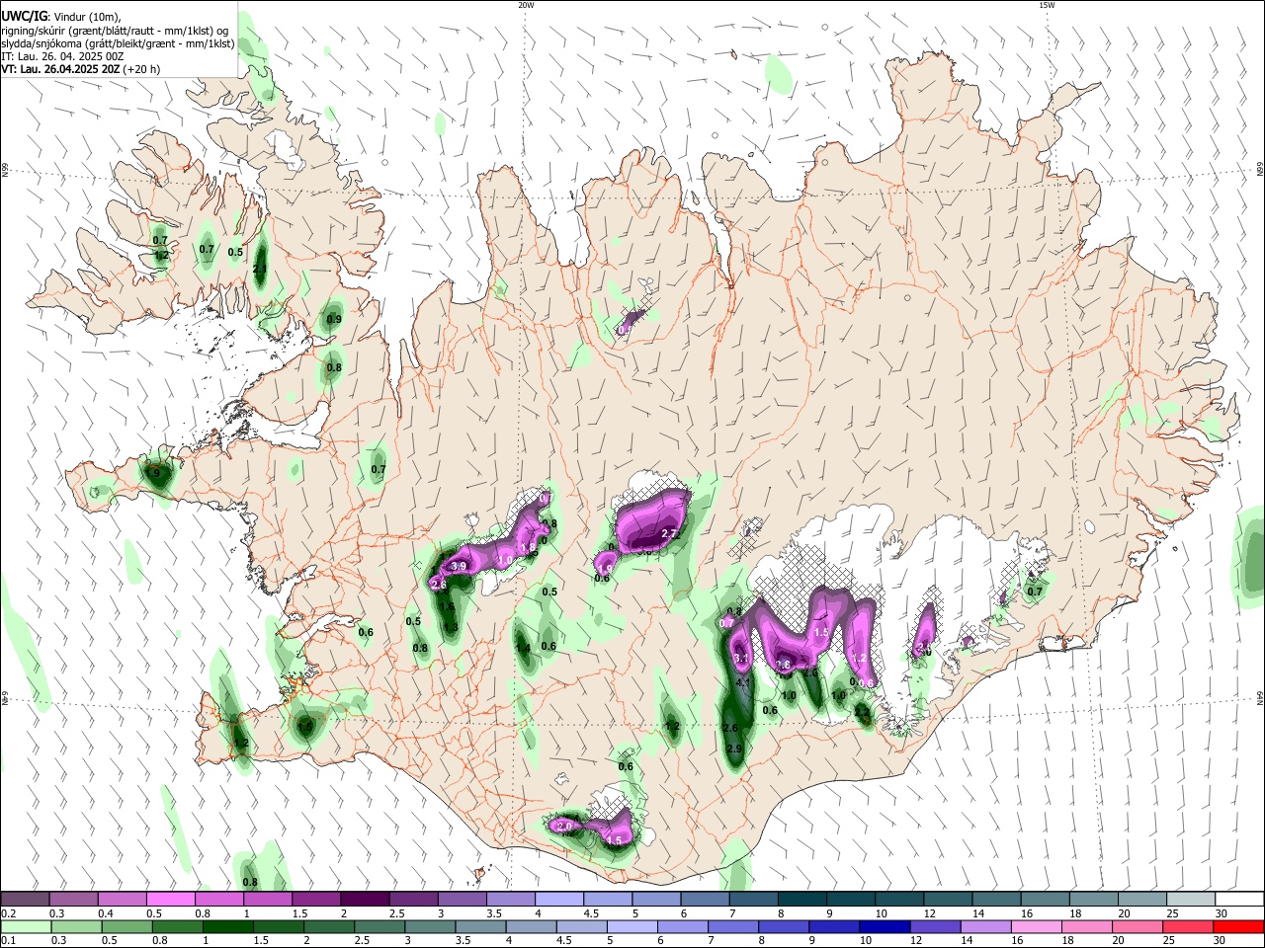Click the bright red swatch in the rain legend
The image size is (1265, 948).
(1238, 926)
